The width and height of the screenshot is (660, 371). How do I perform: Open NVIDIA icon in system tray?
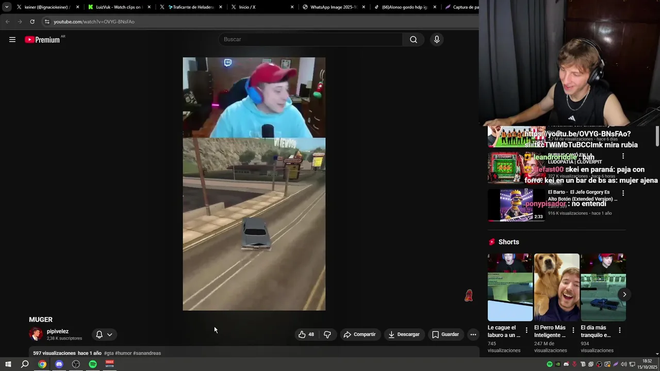pos(558,364)
